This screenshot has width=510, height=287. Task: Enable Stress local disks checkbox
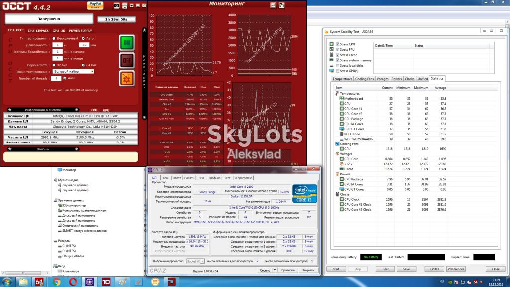(x=337, y=65)
